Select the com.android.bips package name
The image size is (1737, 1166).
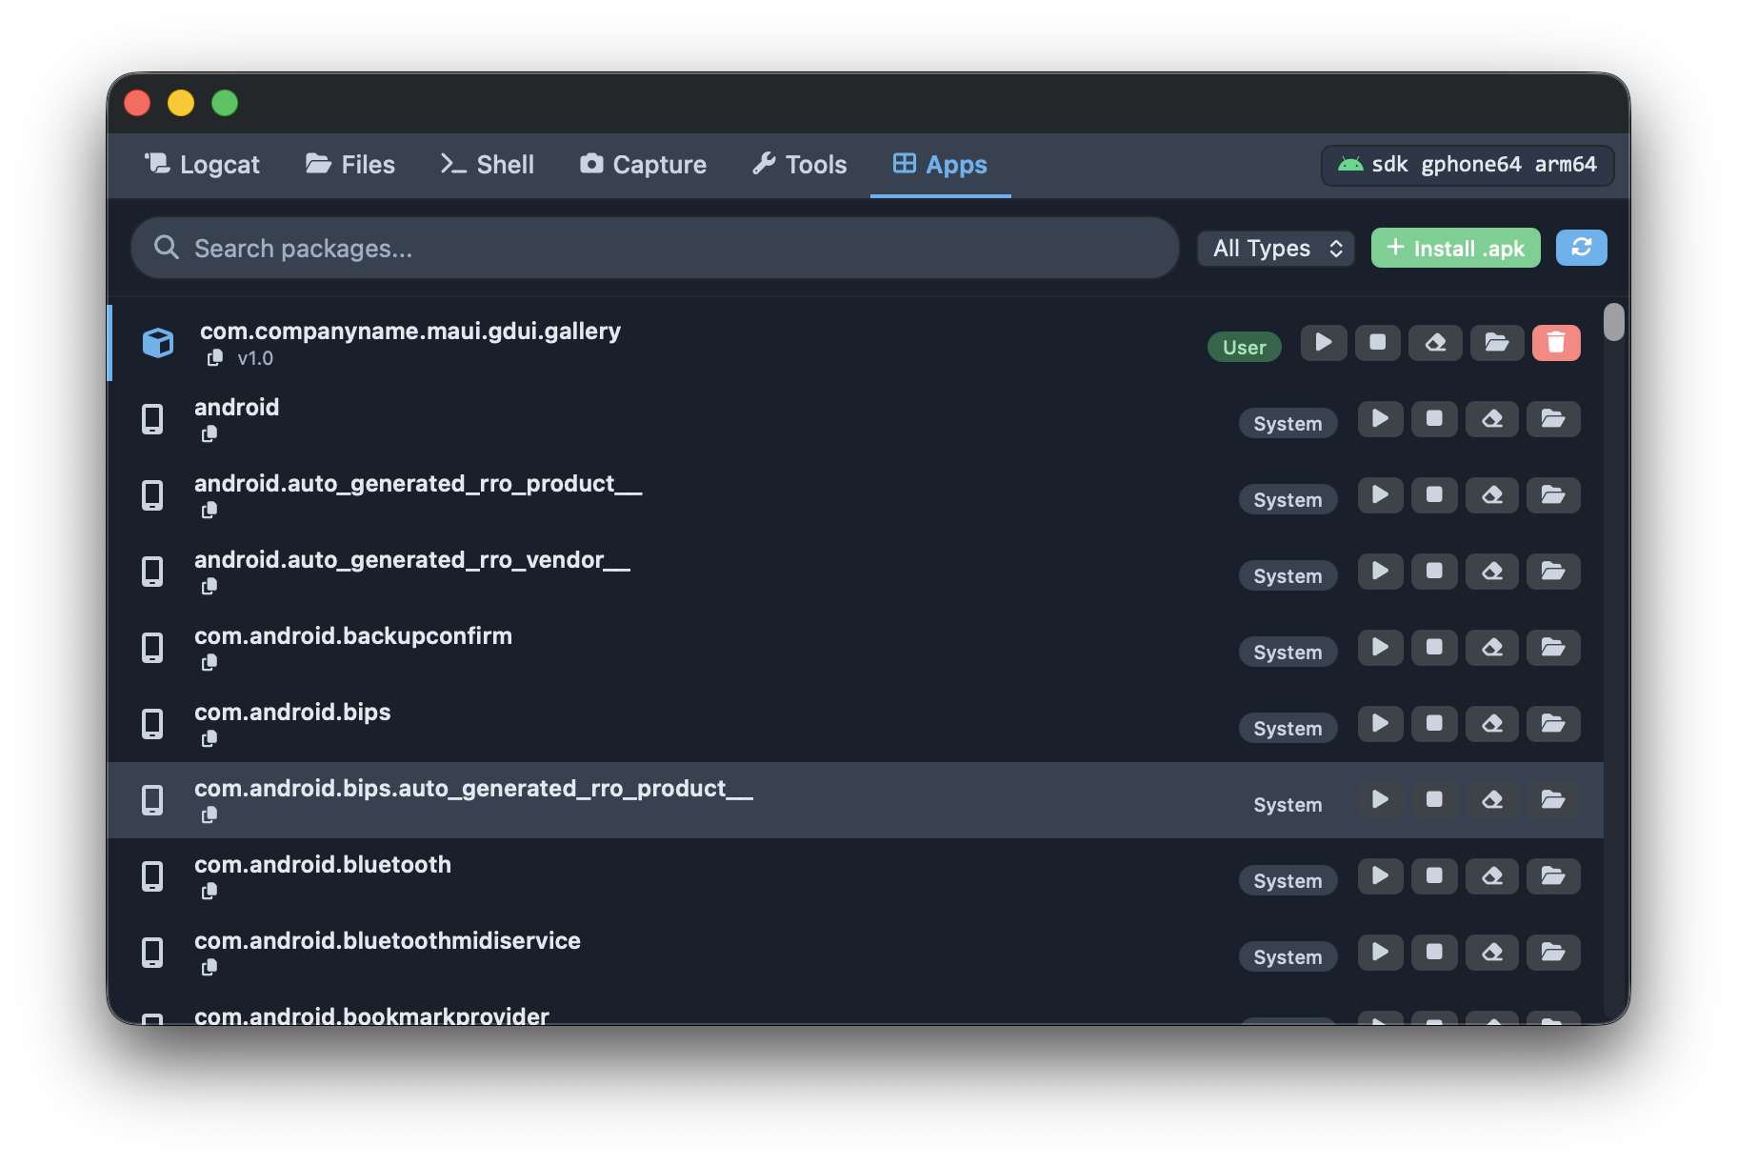(292, 712)
